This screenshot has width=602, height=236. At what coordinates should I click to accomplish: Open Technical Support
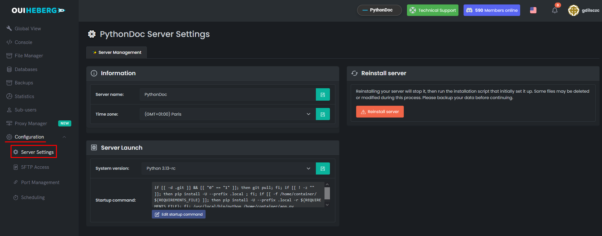(433, 10)
